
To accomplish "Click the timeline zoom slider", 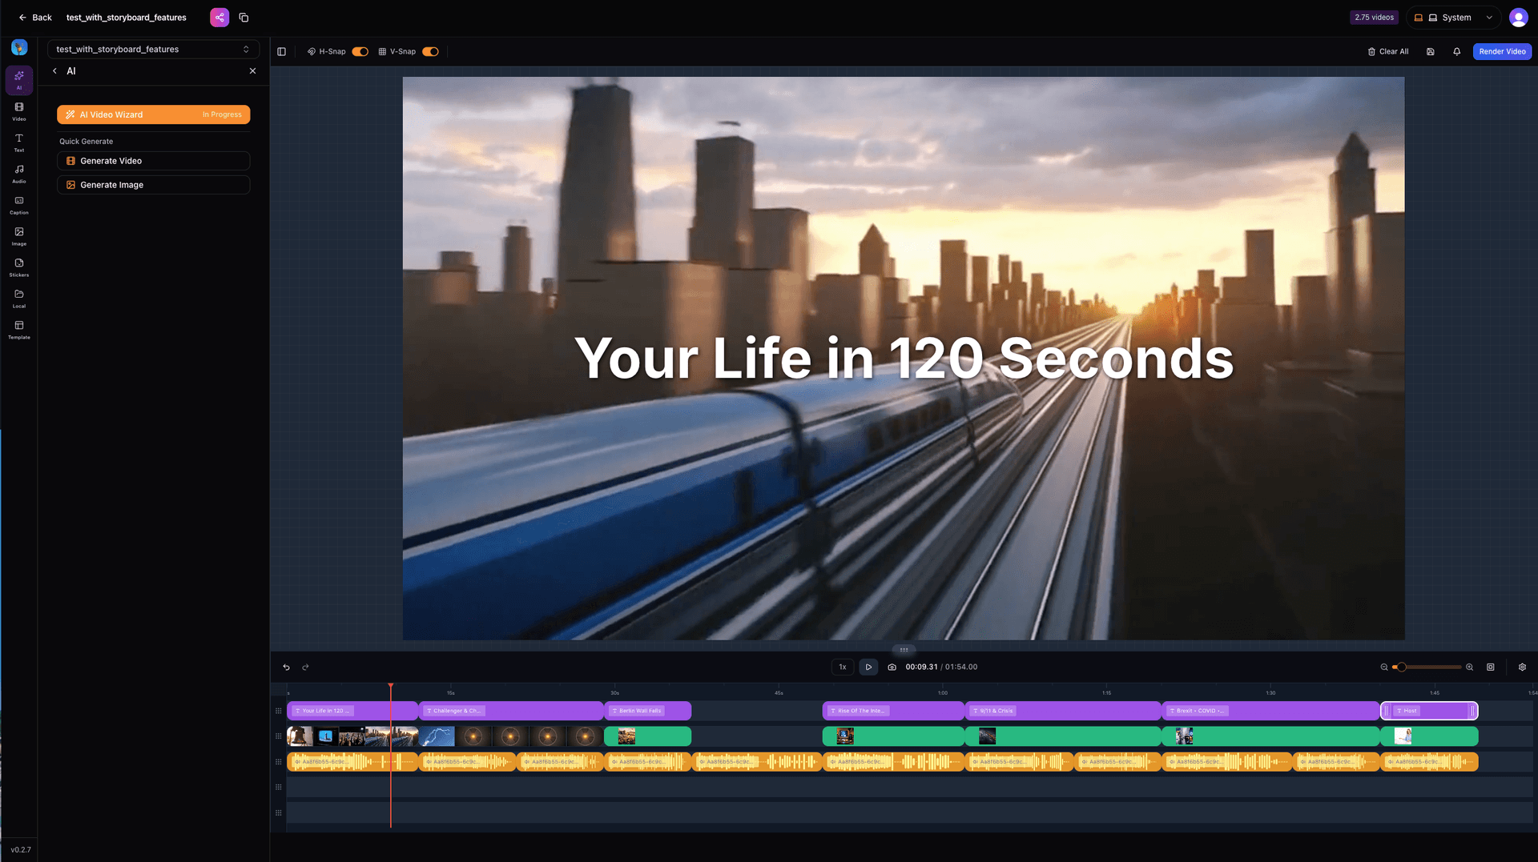I will point(1430,668).
